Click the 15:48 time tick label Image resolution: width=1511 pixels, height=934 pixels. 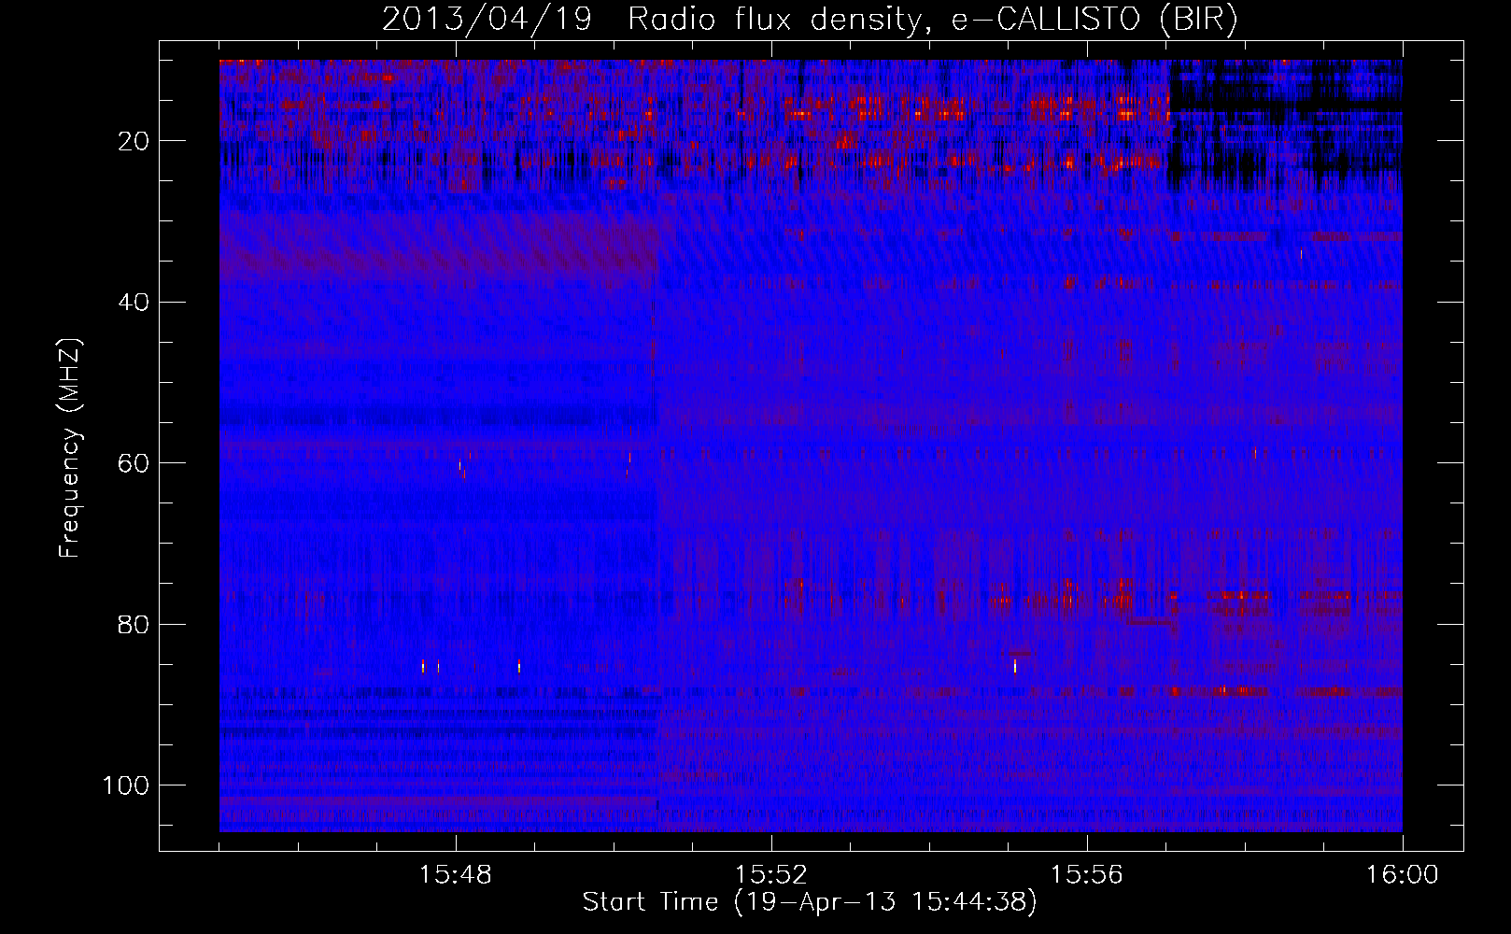tap(456, 875)
